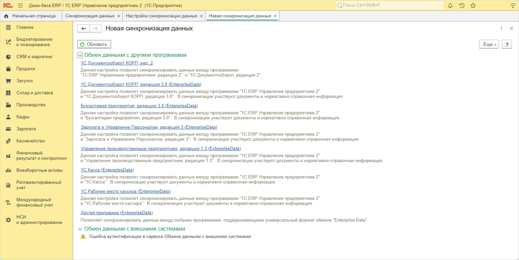Navigate back with the left arrow button

83,29
